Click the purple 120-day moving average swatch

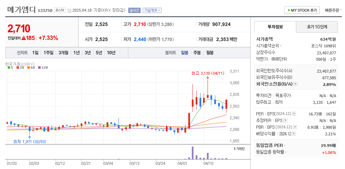pyautogui.click(x=39, y=68)
